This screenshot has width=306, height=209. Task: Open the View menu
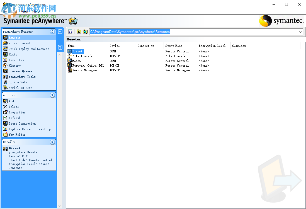coord(25,11)
